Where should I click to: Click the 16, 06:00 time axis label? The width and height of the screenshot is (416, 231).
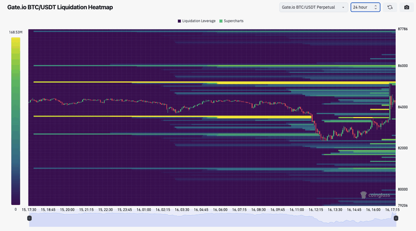point(220,210)
